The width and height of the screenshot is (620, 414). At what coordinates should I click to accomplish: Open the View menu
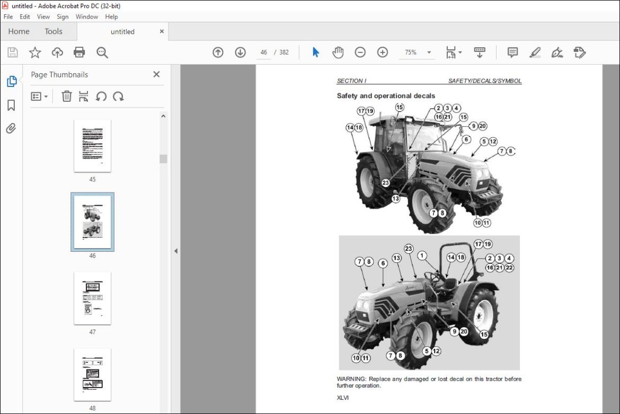[43, 16]
